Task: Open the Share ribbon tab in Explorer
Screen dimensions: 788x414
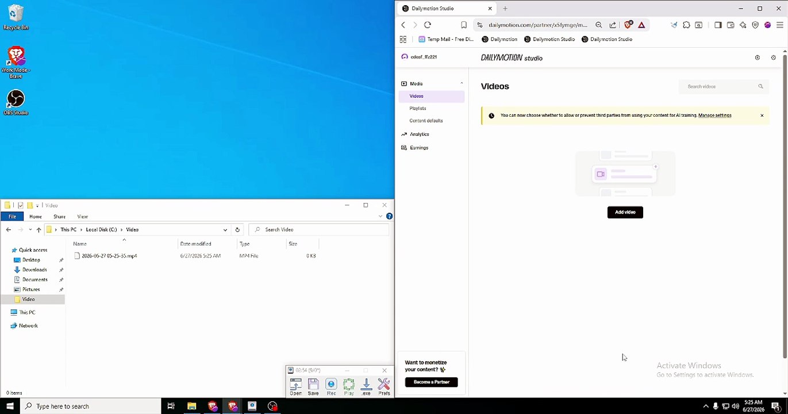Action: click(x=59, y=217)
